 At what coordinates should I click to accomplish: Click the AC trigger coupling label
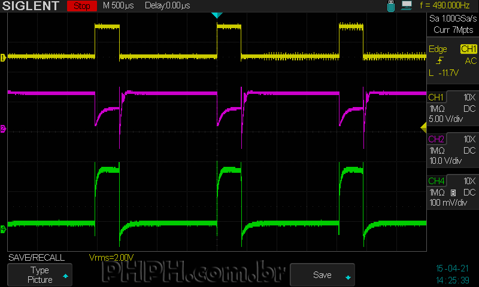pos(471,61)
